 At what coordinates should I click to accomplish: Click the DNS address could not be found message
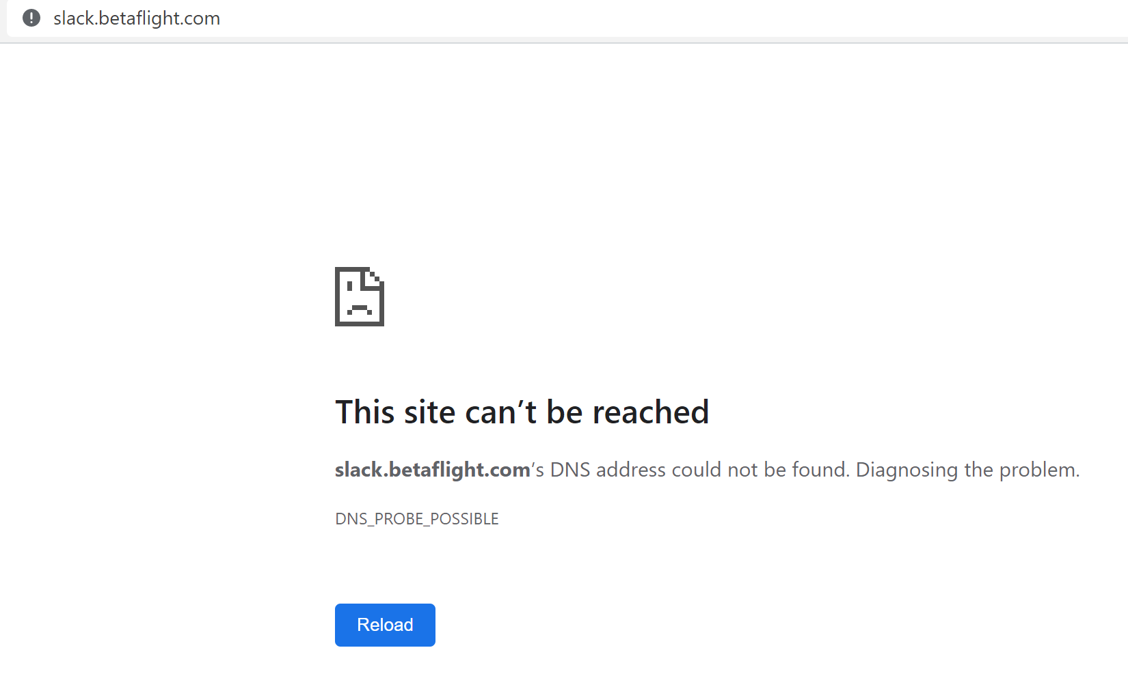(x=690, y=469)
